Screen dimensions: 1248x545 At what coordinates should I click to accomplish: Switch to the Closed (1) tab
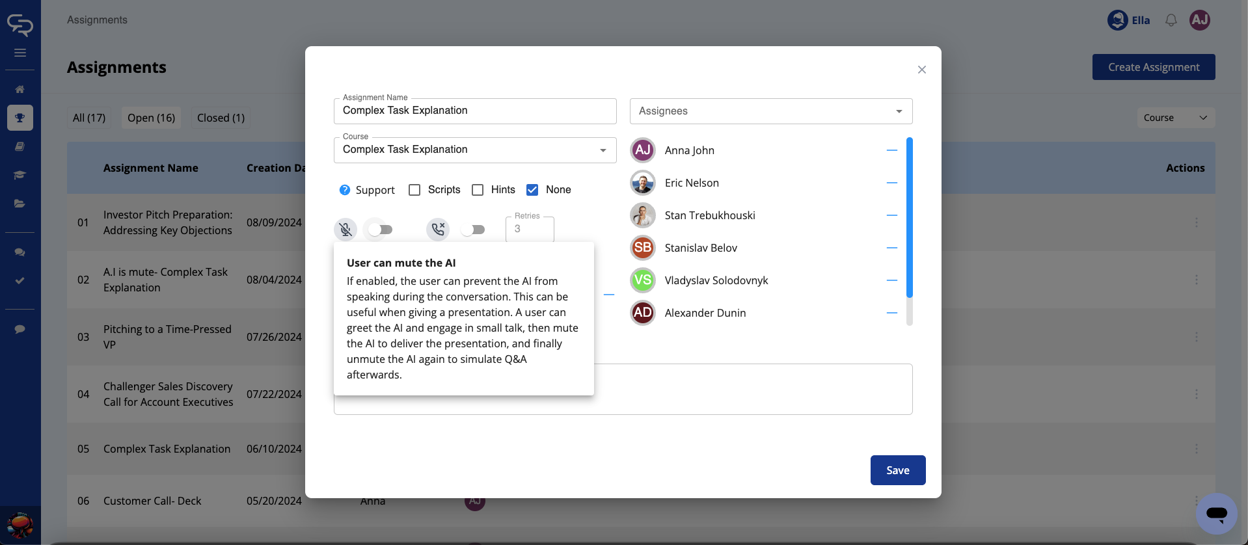pyautogui.click(x=221, y=118)
